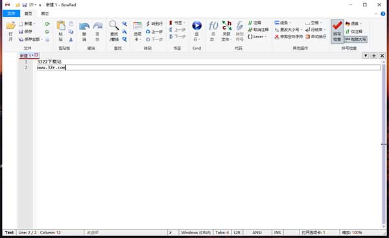The height and width of the screenshot is (238, 389).
Task: Click the quick-access folder icon in title bar
Action: (18, 5)
